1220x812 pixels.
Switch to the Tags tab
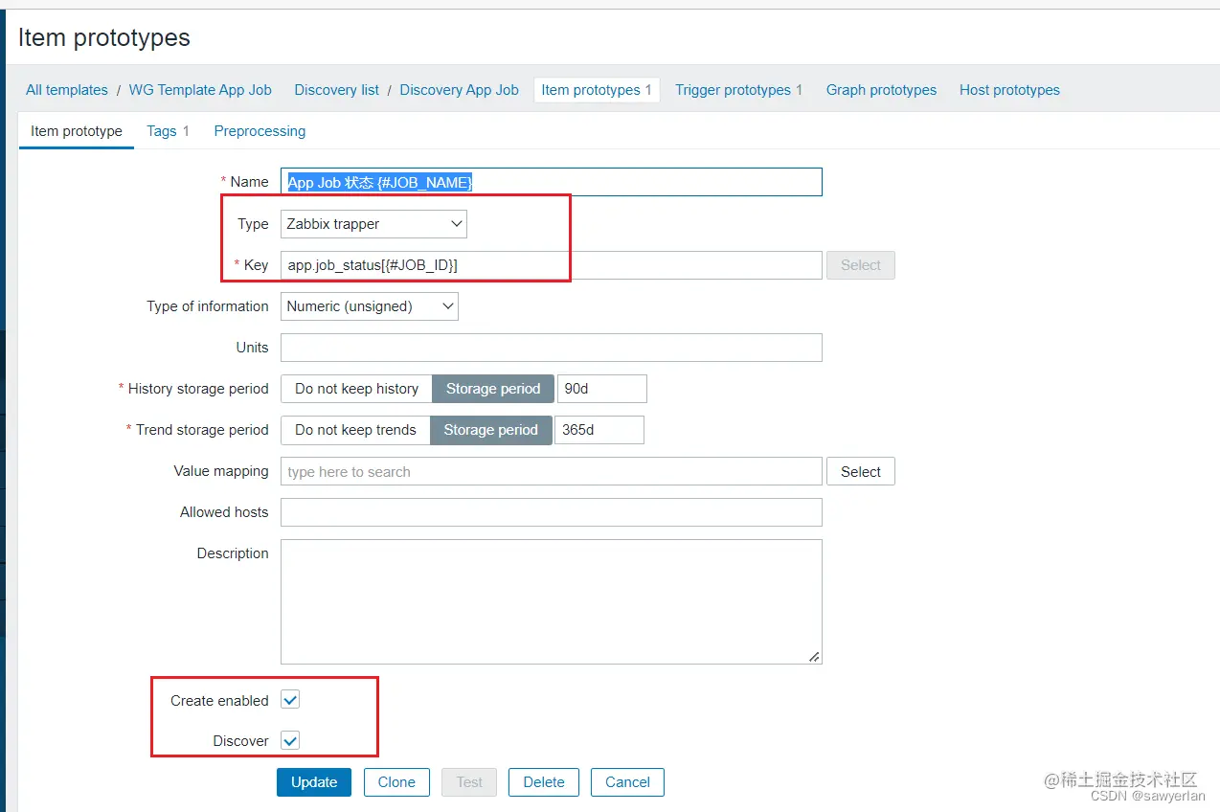click(x=168, y=131)
